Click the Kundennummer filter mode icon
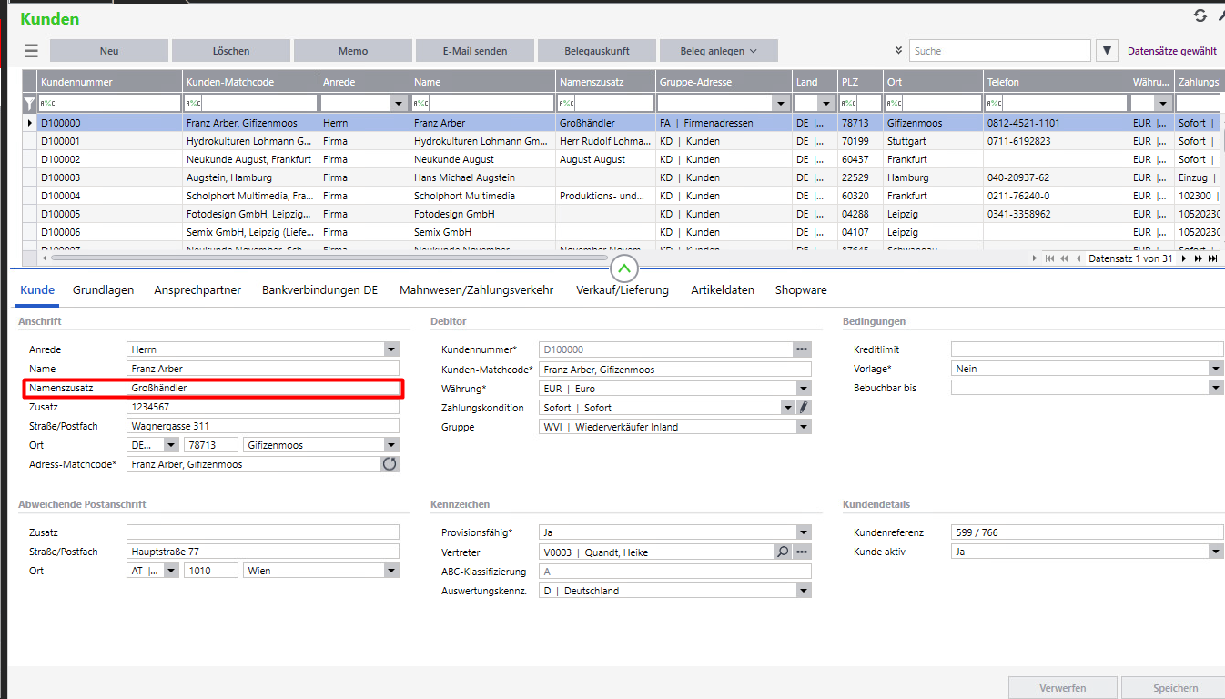Screen dimensions: 1225x699 [x=47, y=104]
